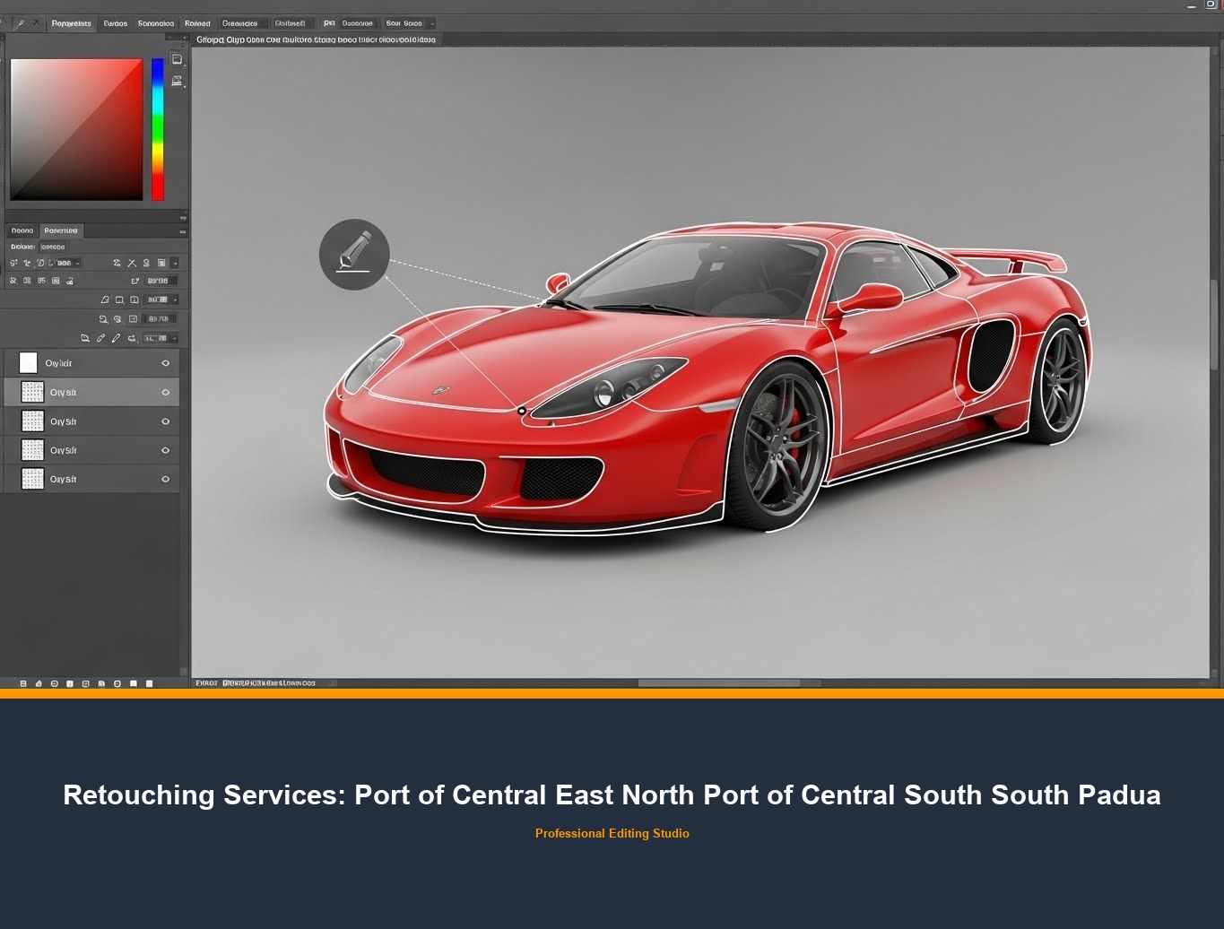1224x929 pixels.
Task: Click the globe-like icon in the fourth panel row
Action: 117,319
